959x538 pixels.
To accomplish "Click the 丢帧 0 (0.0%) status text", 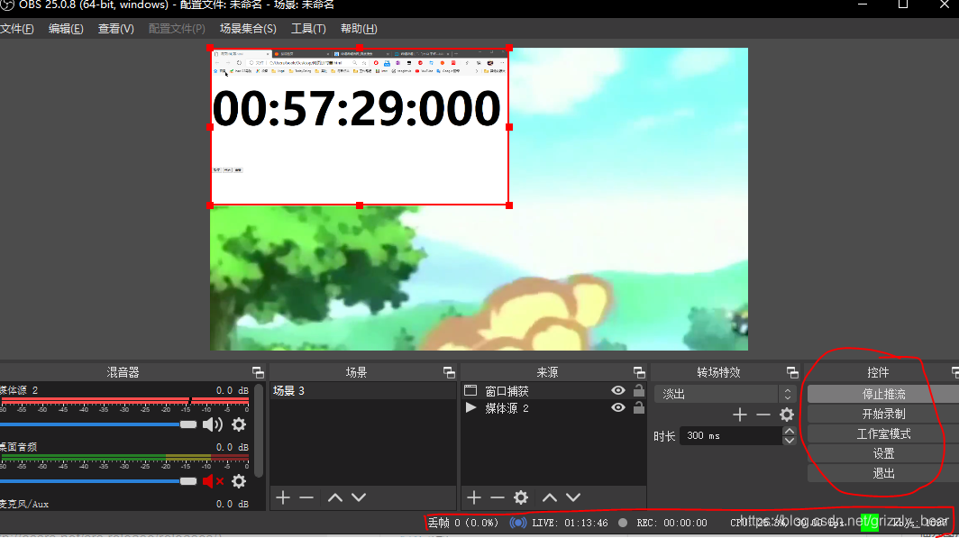I will [x=462, y=523].
